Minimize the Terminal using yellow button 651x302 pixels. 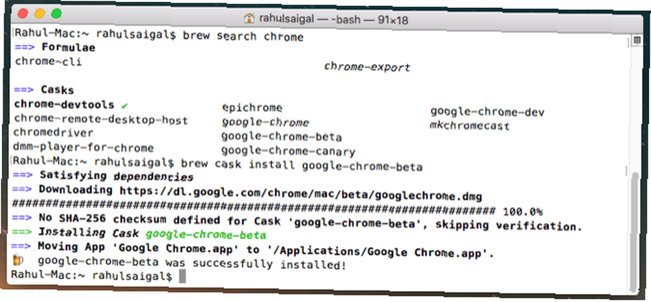(x=40, y=14)
